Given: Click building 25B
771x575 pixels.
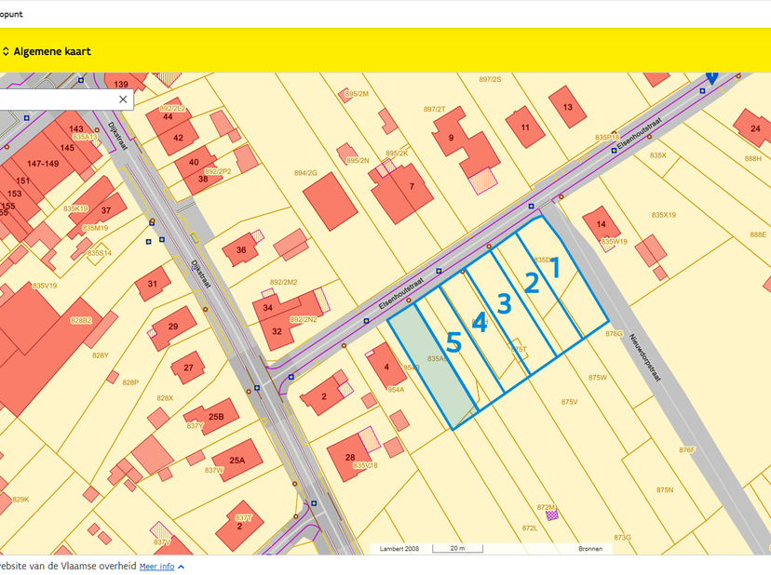Looking at the screenshot, I should pyautogui.click(x=216, y=417).
